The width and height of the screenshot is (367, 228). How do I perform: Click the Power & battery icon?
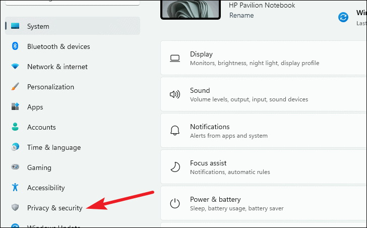point(175,203)
